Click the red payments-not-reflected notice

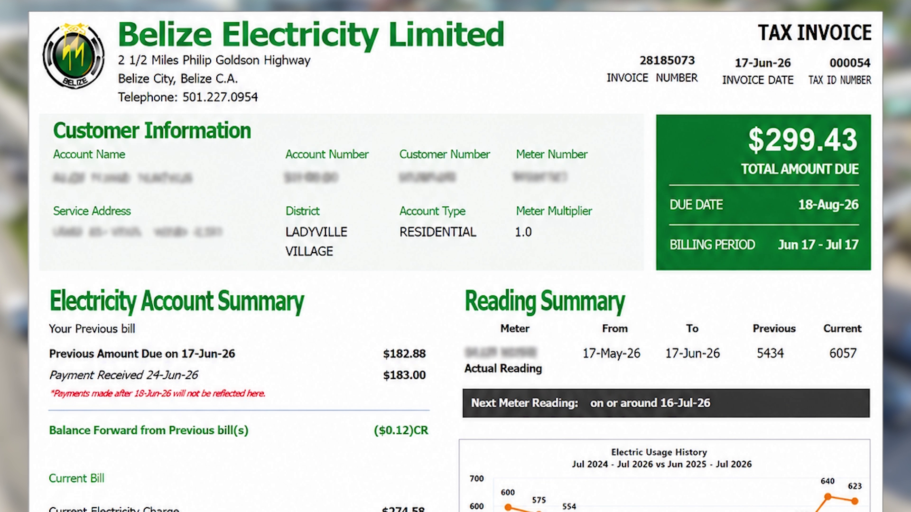coord(158,393)
